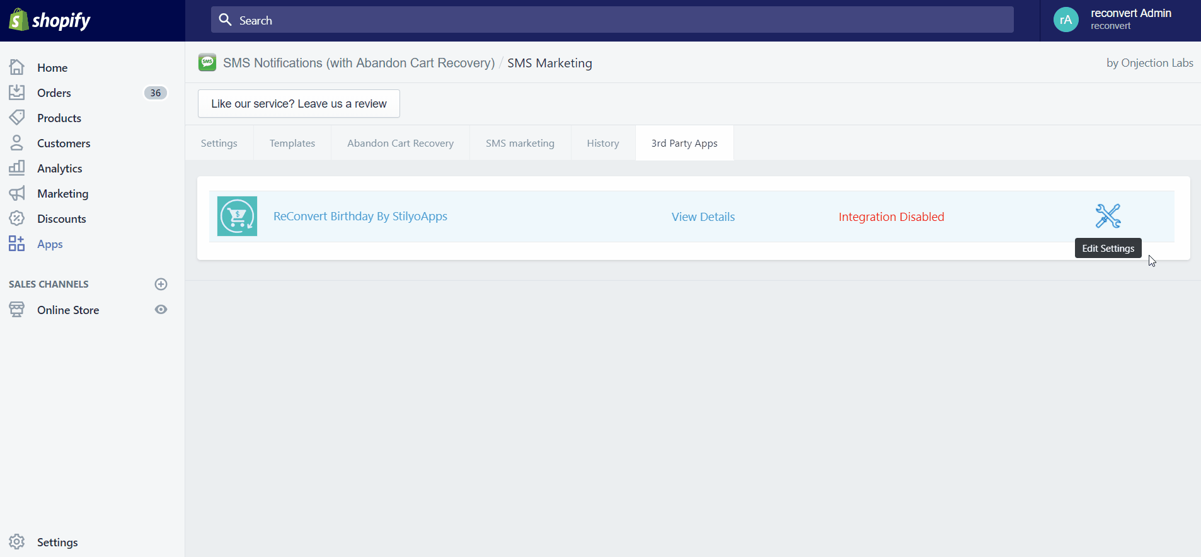Add a sales channel with plus icon
The width and height of the screenshot is (1201, 557).
click(x=161, y=284)
